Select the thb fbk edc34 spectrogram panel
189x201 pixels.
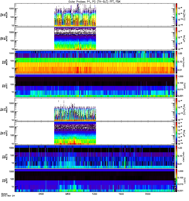[x=95, y=62]
